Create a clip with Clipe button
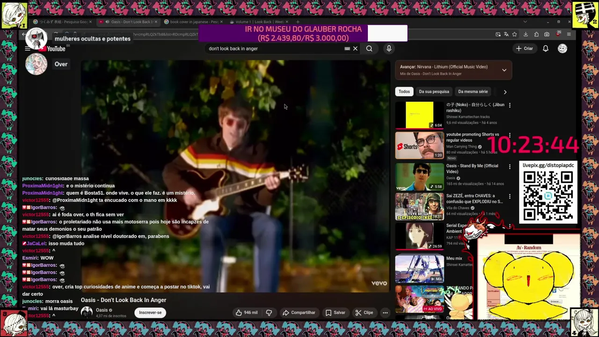Image resolution: width=599 pixels, height=337 pixels. click(364, 312)
